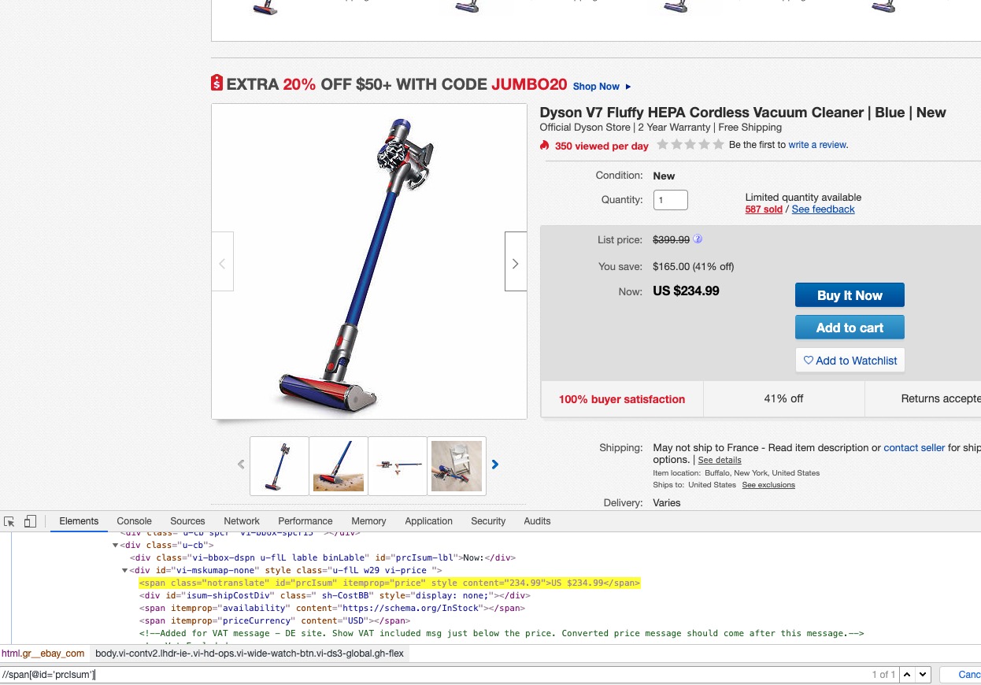
Task: Show previous product image with left arrow
Action: click(x=222, y=263)
